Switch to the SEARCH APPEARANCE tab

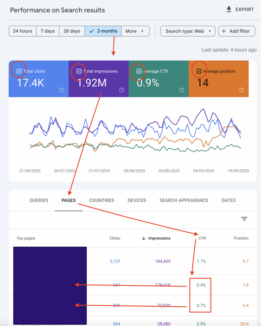click(184, 200)
